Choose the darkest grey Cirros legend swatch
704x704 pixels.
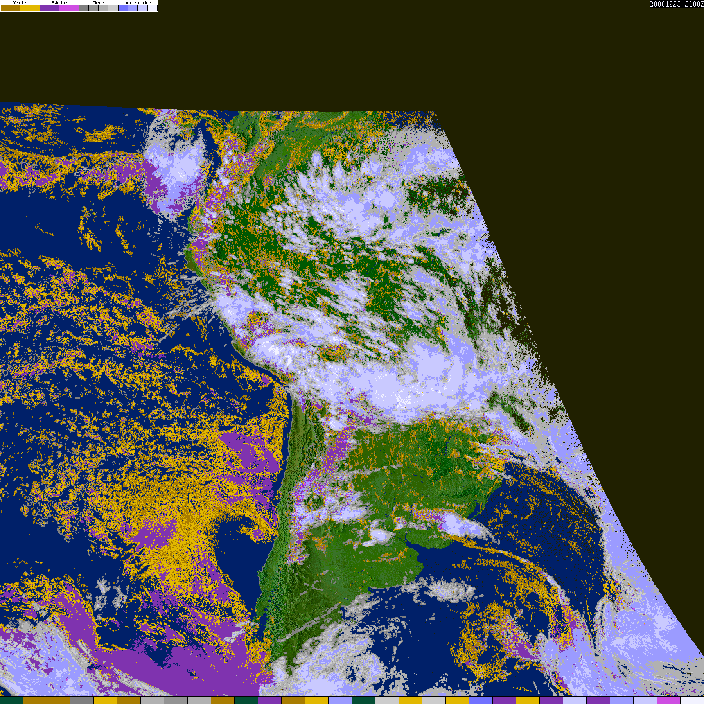(84, 8)
